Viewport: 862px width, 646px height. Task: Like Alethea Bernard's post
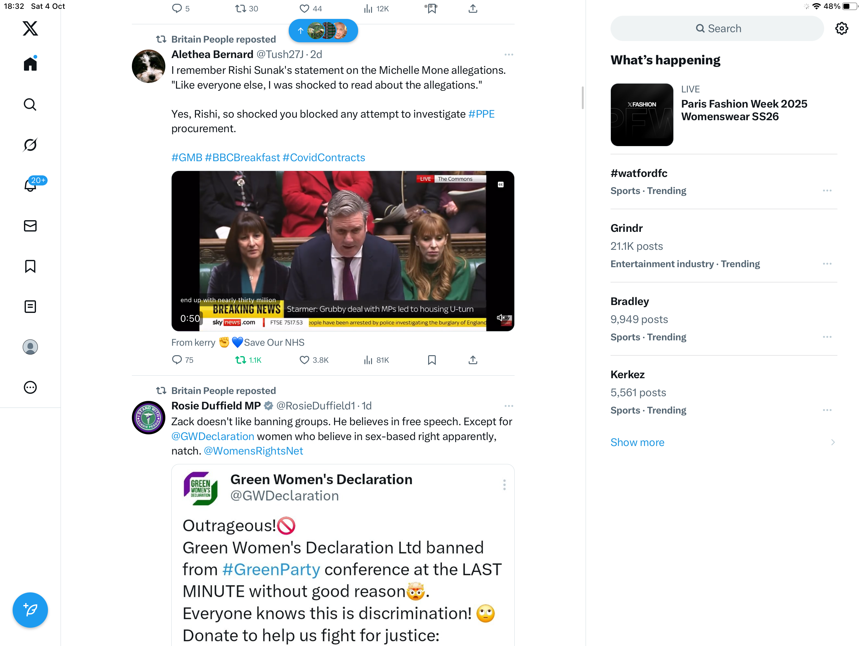coord(304,360)
